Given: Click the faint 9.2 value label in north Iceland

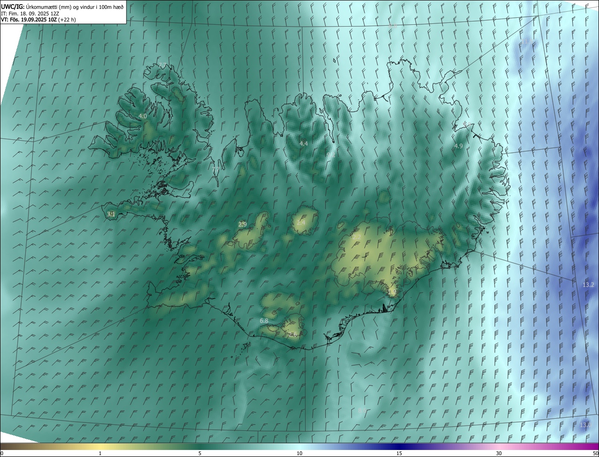Looking at the screenshot, I should (330, 155).
